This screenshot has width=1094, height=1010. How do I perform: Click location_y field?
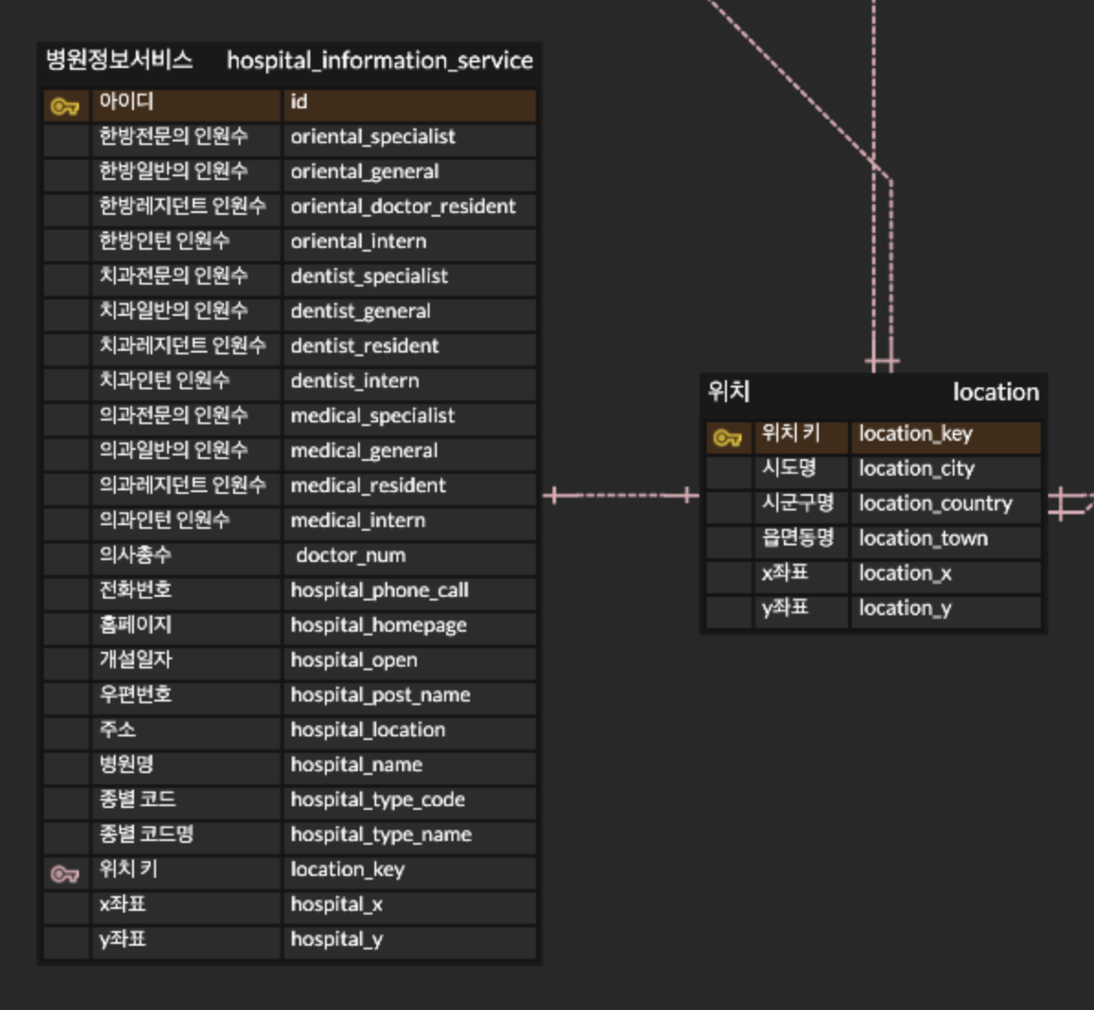(x=945, y=612)
